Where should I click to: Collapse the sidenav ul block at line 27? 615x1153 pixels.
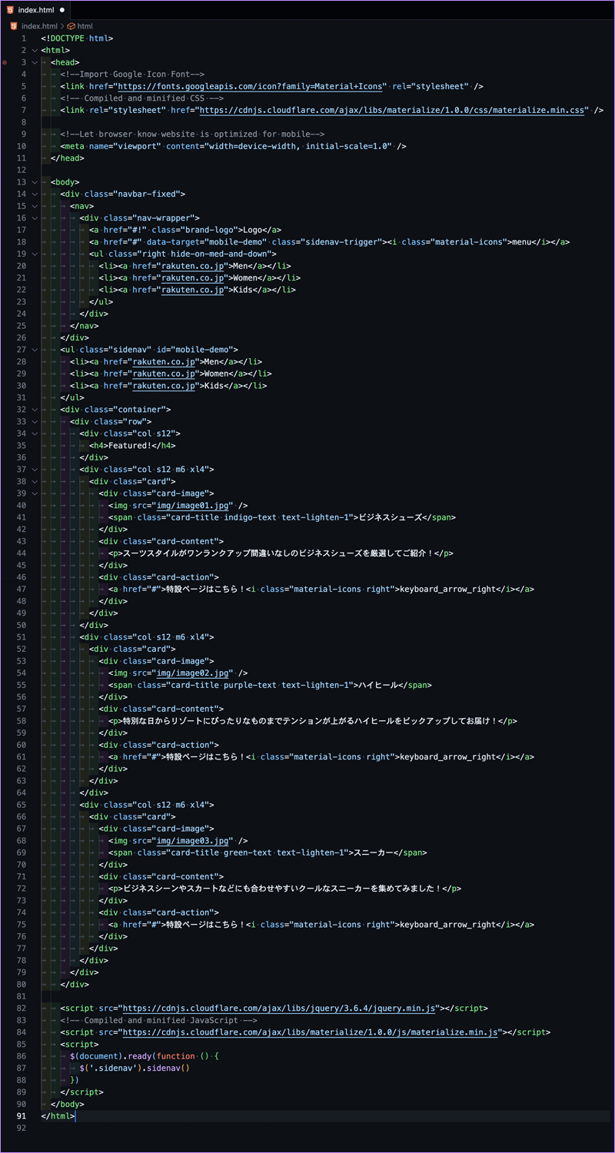tap(33, 349)
